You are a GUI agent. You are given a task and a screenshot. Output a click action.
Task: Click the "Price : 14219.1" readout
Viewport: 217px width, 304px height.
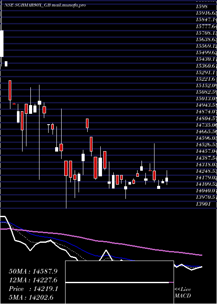33,289
